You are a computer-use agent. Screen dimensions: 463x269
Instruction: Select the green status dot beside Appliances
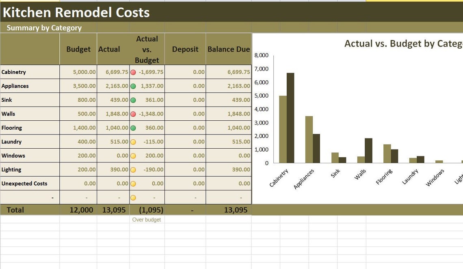pyautogui.click(x=133, y=86)
